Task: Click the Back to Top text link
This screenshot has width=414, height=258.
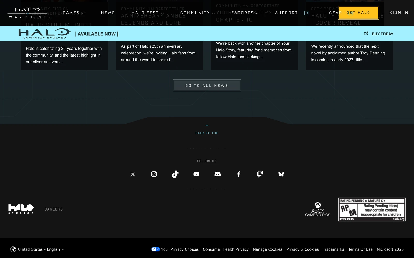Action: pos(207,133)
